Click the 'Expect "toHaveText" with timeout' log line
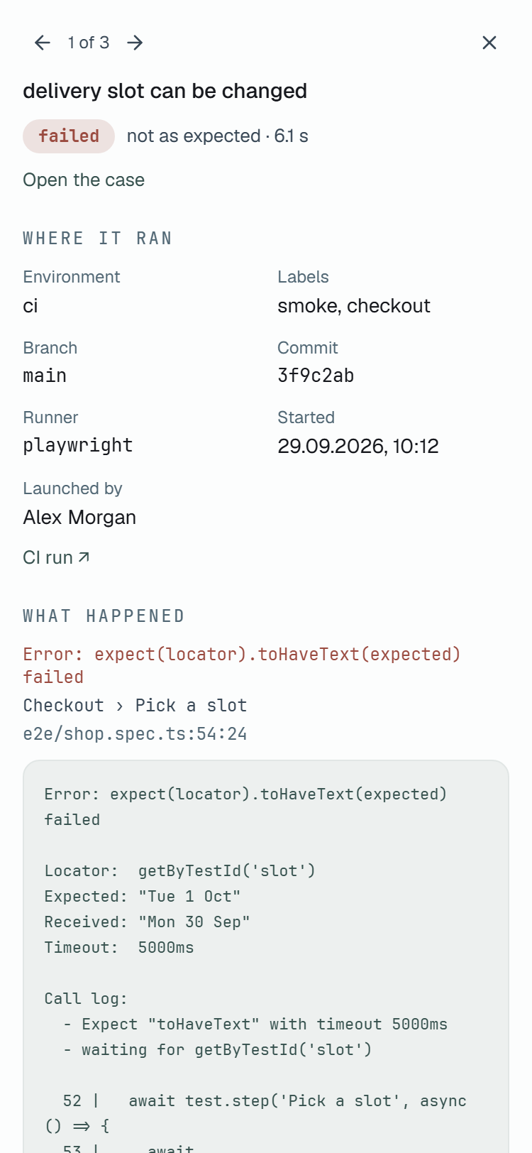The width and height of the screenshot is (532, 1153). [255, 1024]
